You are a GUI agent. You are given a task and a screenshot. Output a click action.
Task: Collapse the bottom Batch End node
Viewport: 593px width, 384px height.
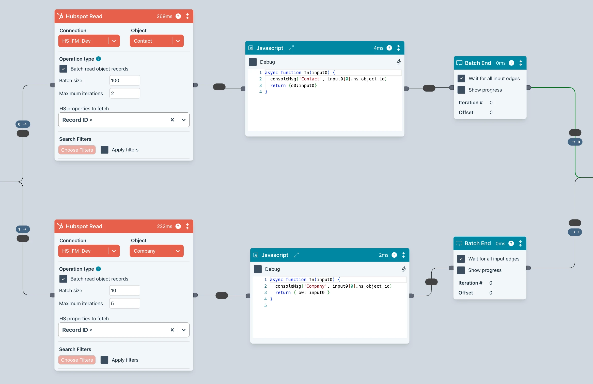520,243
